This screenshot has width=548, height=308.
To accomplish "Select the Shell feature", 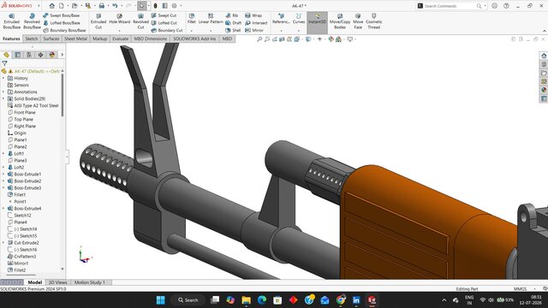I will coord(233,31).
